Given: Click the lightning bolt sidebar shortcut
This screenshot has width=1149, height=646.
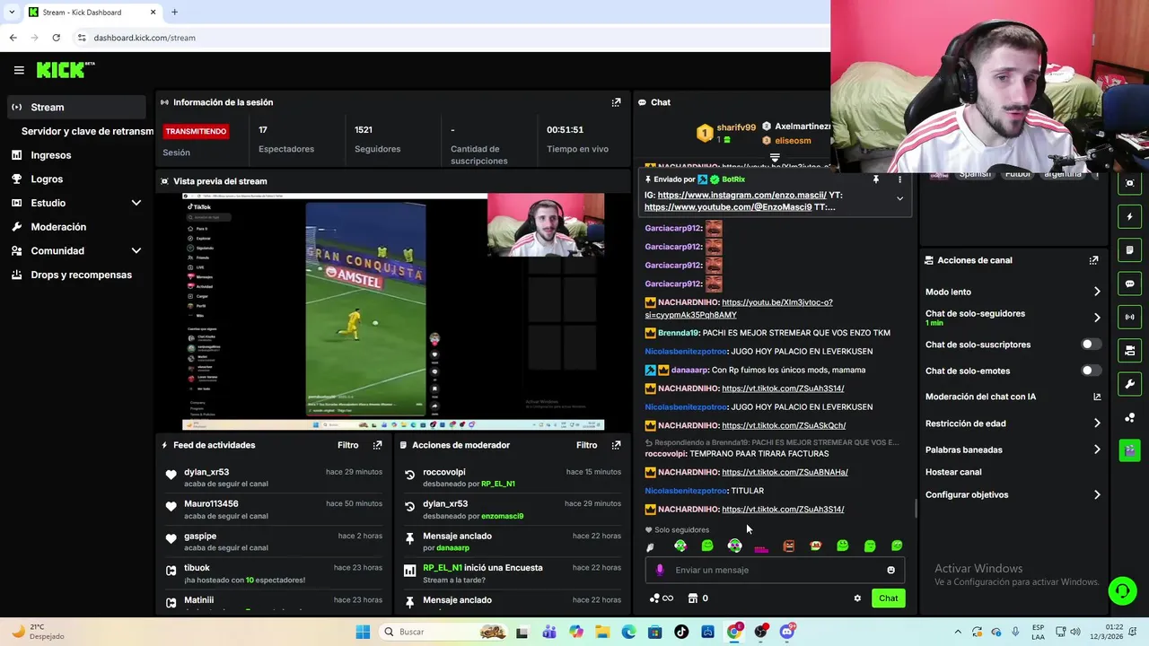Looking at the screenshot, I should 1129,216.
